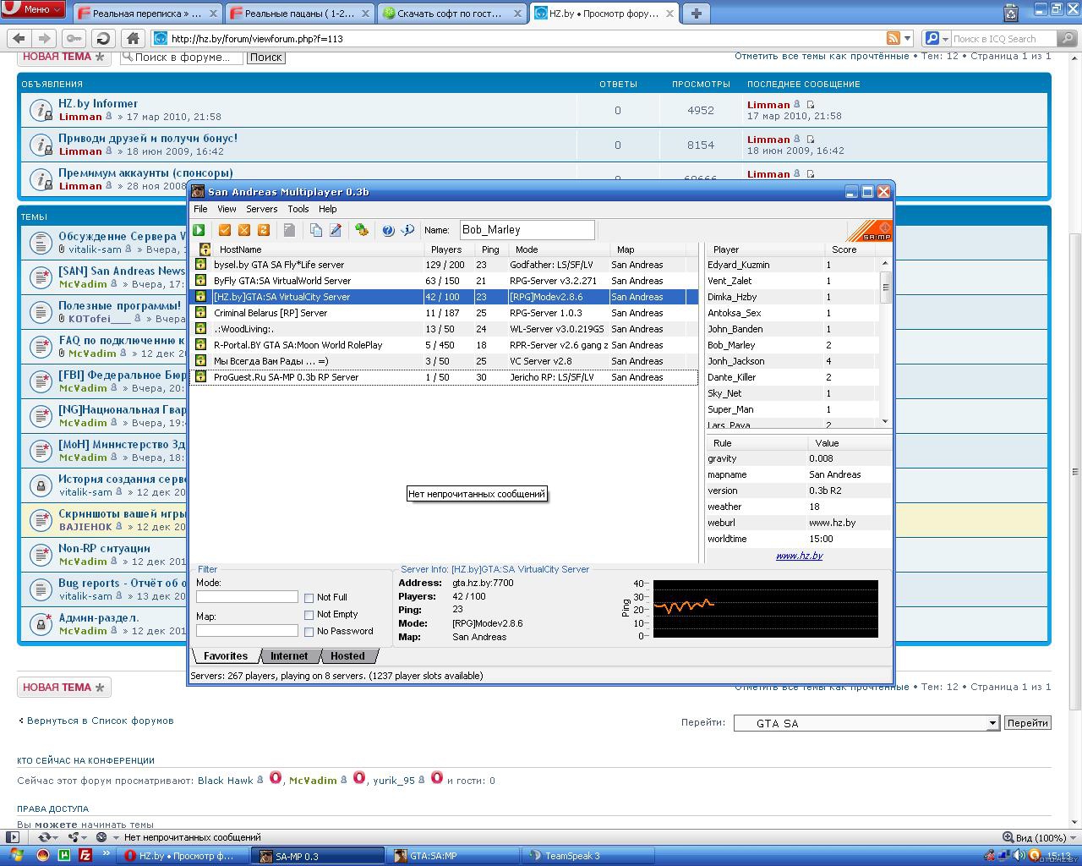Click the Opera reload page icon

103,38
